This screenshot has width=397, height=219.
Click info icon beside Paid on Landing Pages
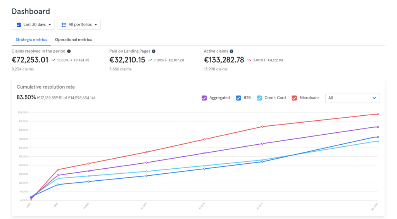pos(154,51)
